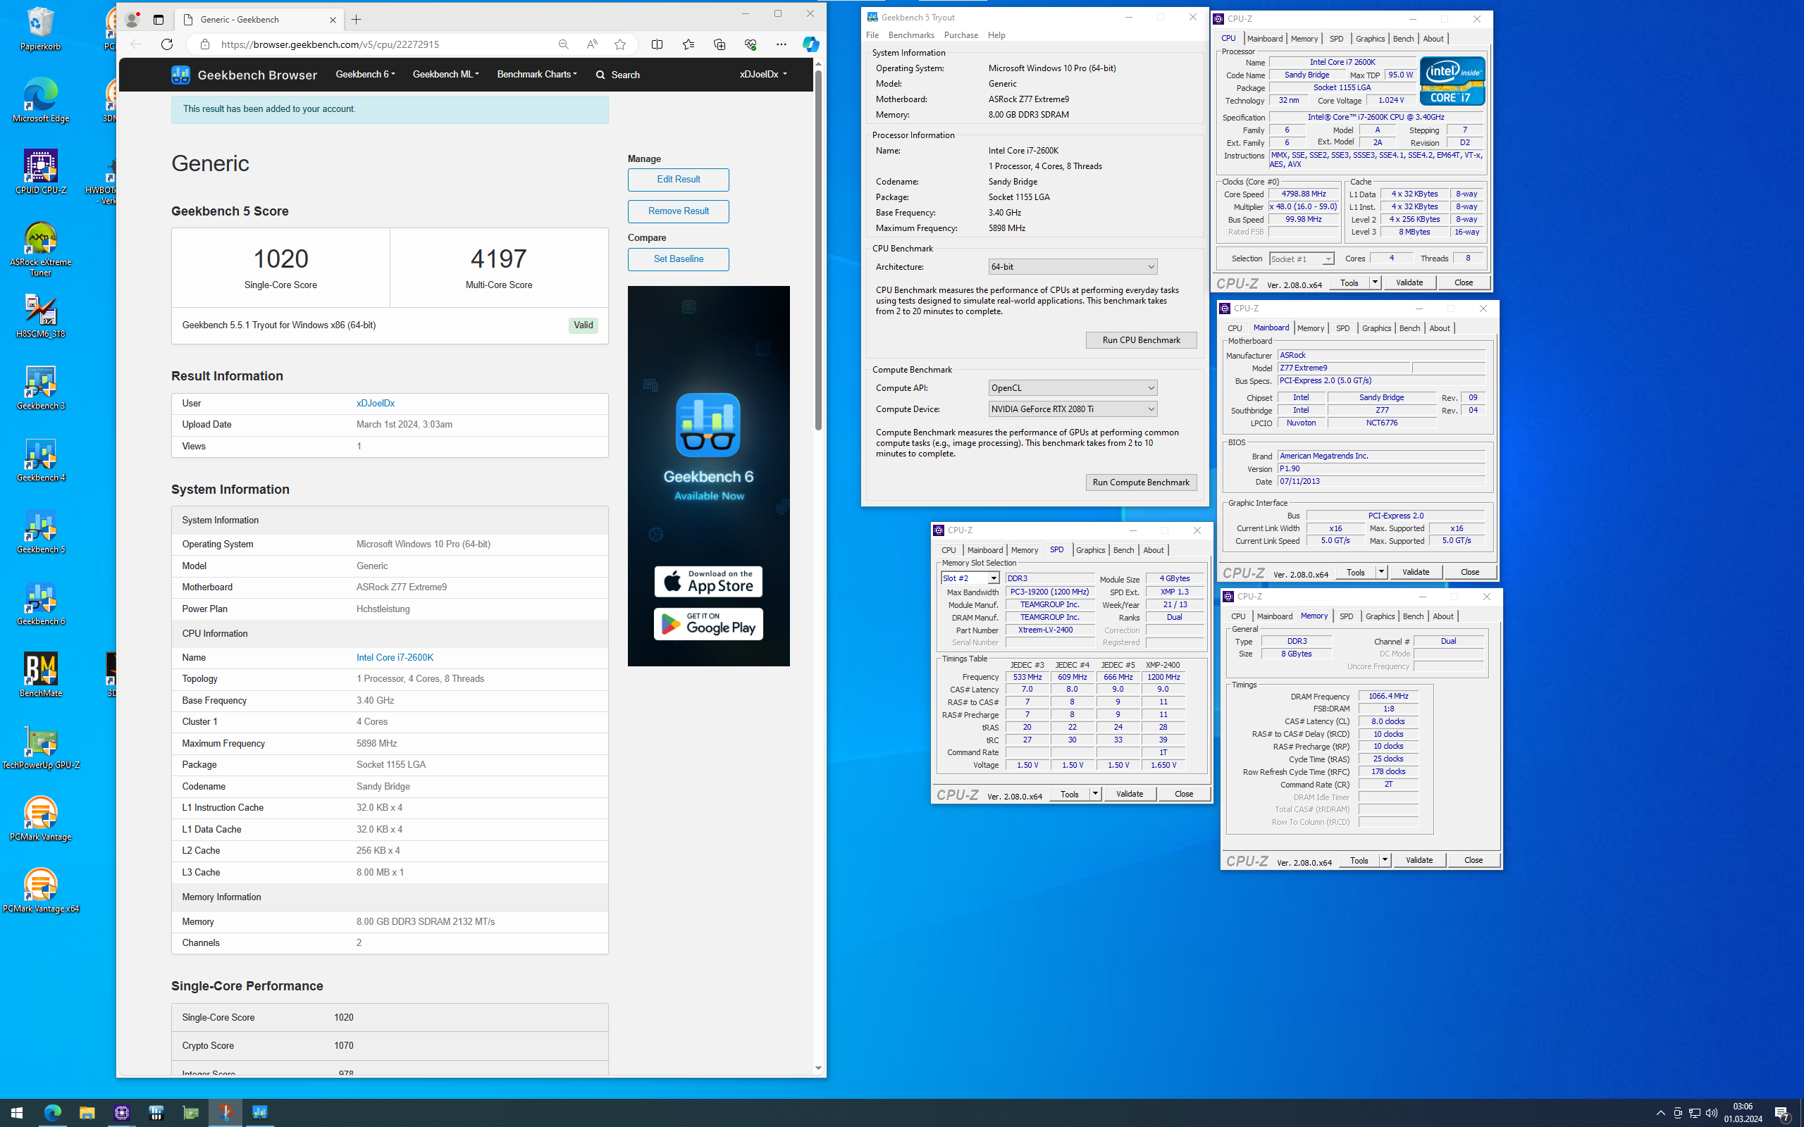
Task: Open notification center in taskbar
Action: tap(1781, 1113)
